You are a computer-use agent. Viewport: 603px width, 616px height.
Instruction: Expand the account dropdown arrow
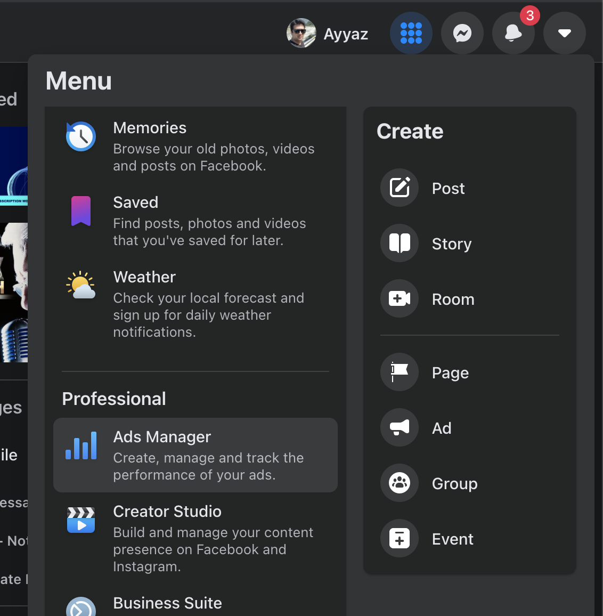[564, 34]
